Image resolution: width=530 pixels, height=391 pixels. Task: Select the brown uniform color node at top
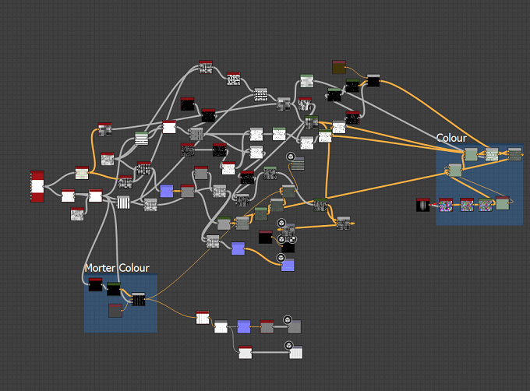(x=339, y=67)
